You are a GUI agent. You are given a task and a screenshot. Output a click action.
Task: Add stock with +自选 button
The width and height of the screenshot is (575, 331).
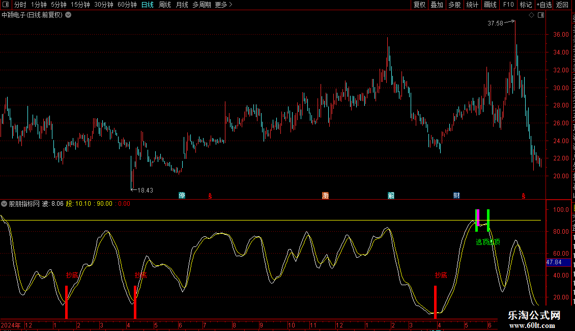544,5
